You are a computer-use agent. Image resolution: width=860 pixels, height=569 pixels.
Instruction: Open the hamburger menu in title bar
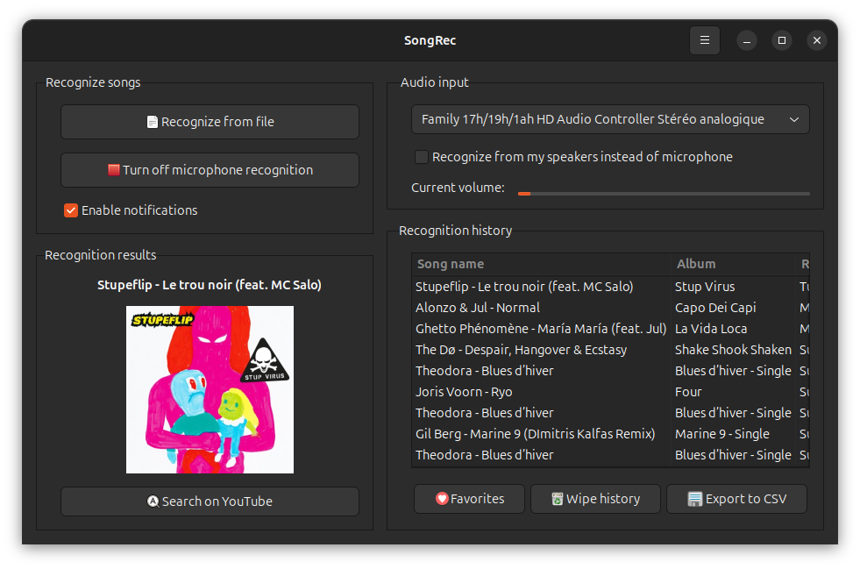705,40
